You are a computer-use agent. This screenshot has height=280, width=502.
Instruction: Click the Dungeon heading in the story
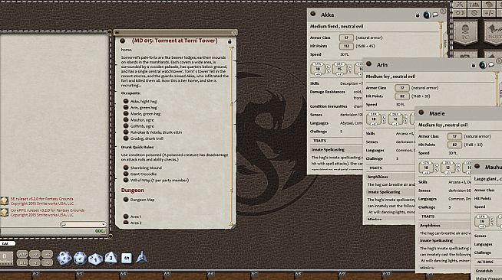[x=132, y=190]
